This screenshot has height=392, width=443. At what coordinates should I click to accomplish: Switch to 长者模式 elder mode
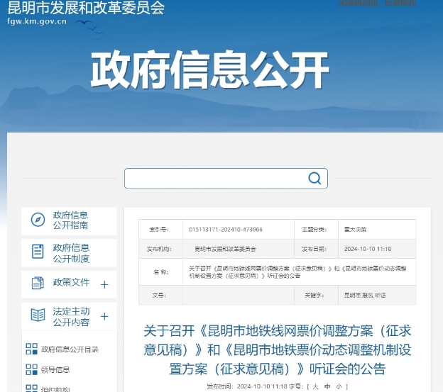pos(400,3)
